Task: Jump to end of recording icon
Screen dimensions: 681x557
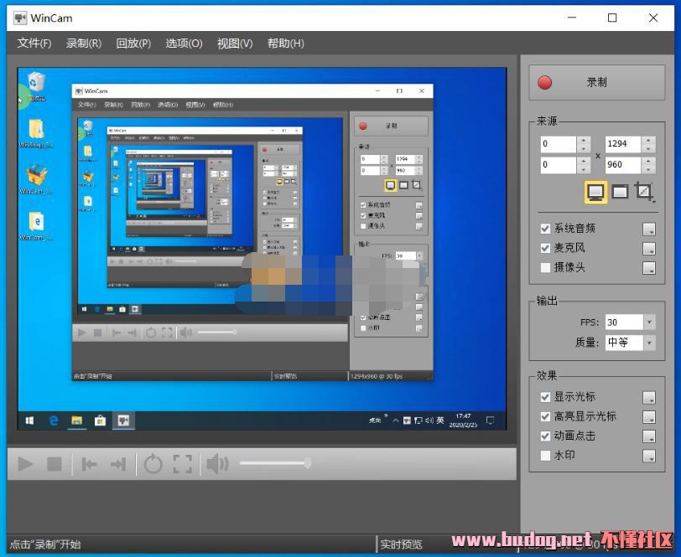Action: point(118,464)
